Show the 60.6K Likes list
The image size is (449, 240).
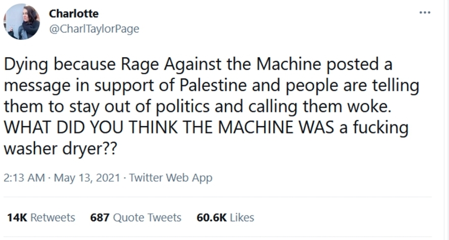225,217
